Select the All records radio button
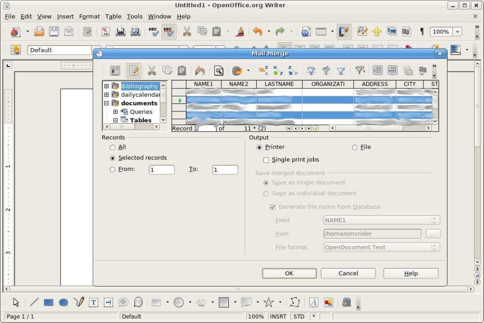The height and width of the screenshot is (323, 484). (112, 147)
